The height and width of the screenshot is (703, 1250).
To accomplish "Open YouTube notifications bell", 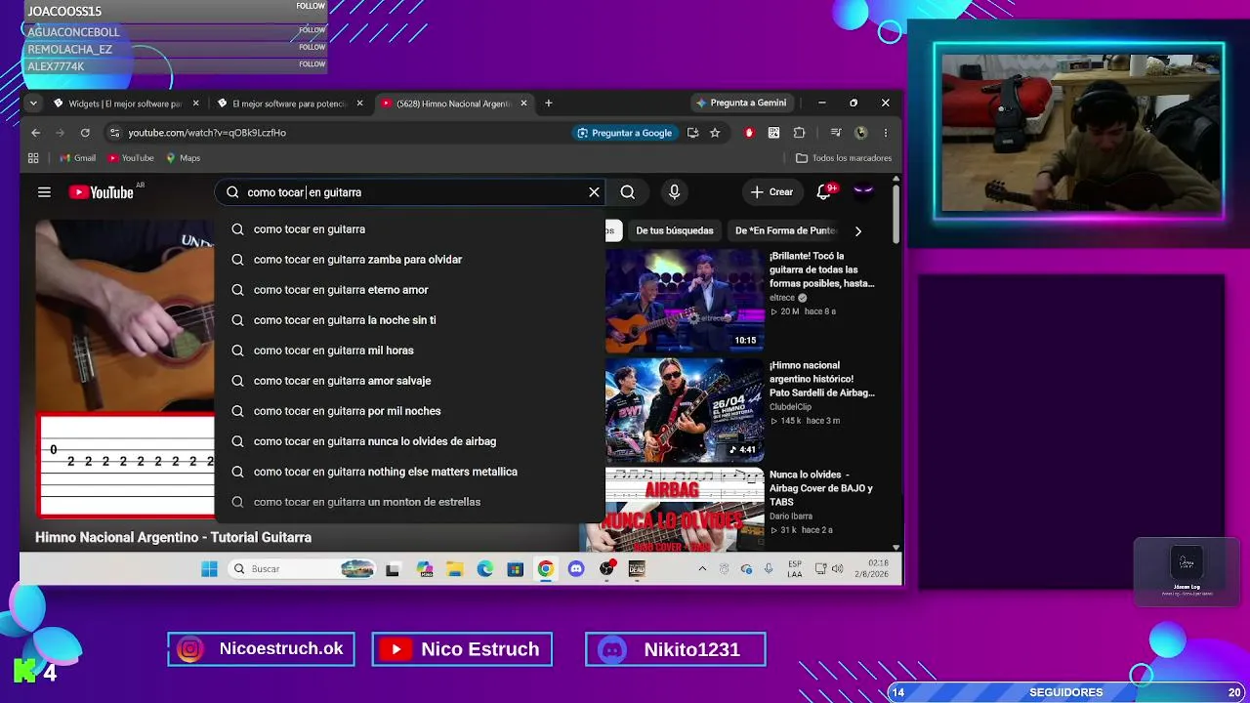I will click(824, 192).
